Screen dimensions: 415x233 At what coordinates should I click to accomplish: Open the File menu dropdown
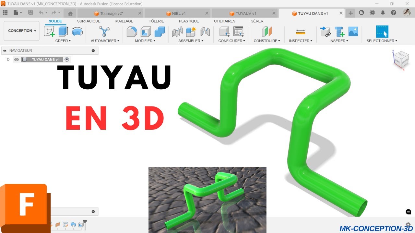pos(18,13)
